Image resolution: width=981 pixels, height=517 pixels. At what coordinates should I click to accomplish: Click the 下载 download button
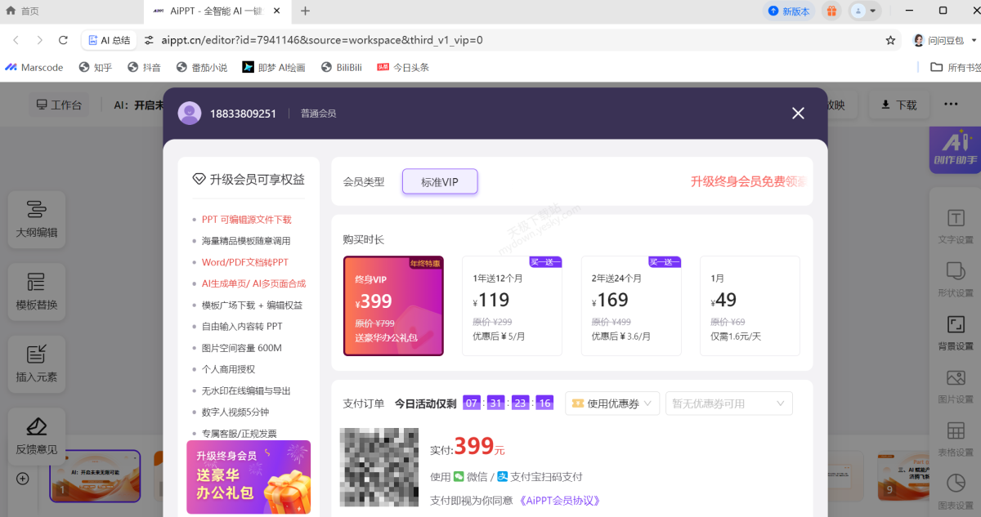click(x=898, y=105)
